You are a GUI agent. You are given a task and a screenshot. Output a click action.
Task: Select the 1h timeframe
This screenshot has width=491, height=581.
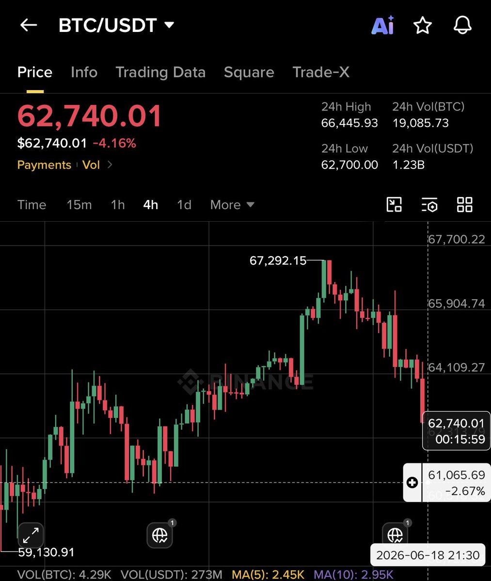118,205
